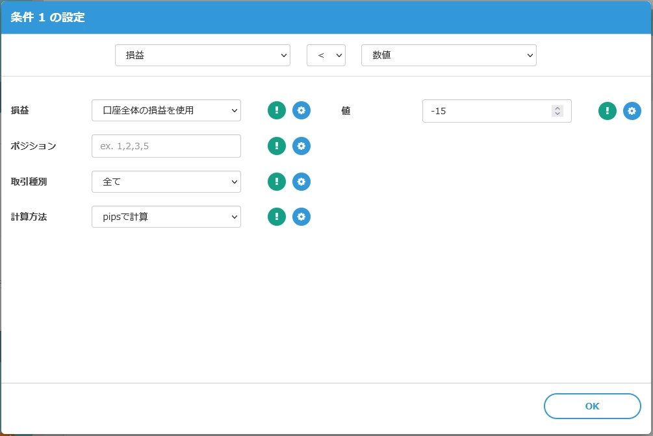Click the ポジション input field
The image size is (653, 436).
tap(166, 146)
